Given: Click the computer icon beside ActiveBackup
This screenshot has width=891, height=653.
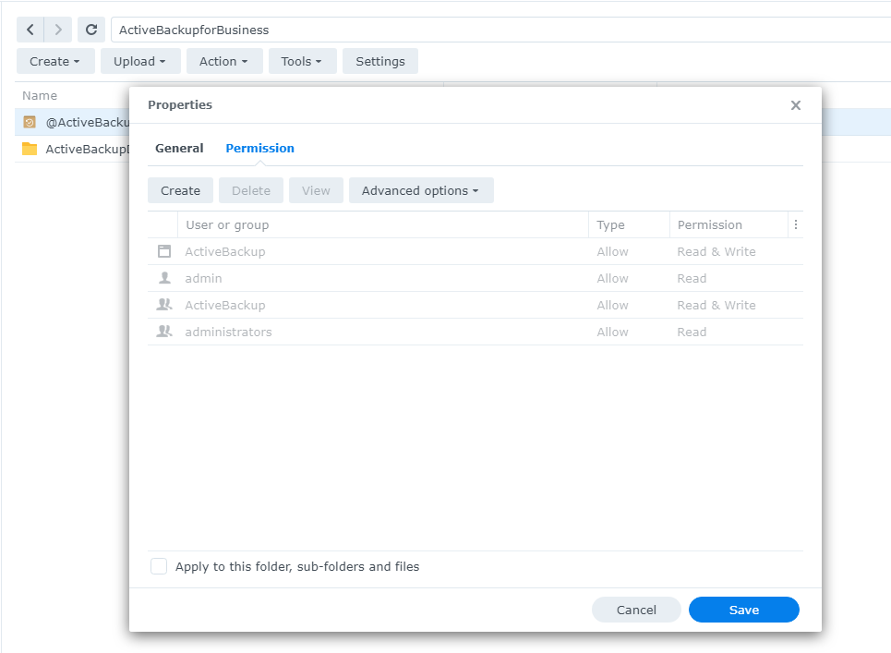Looking at the screenshot, I should tap(163, 251).
